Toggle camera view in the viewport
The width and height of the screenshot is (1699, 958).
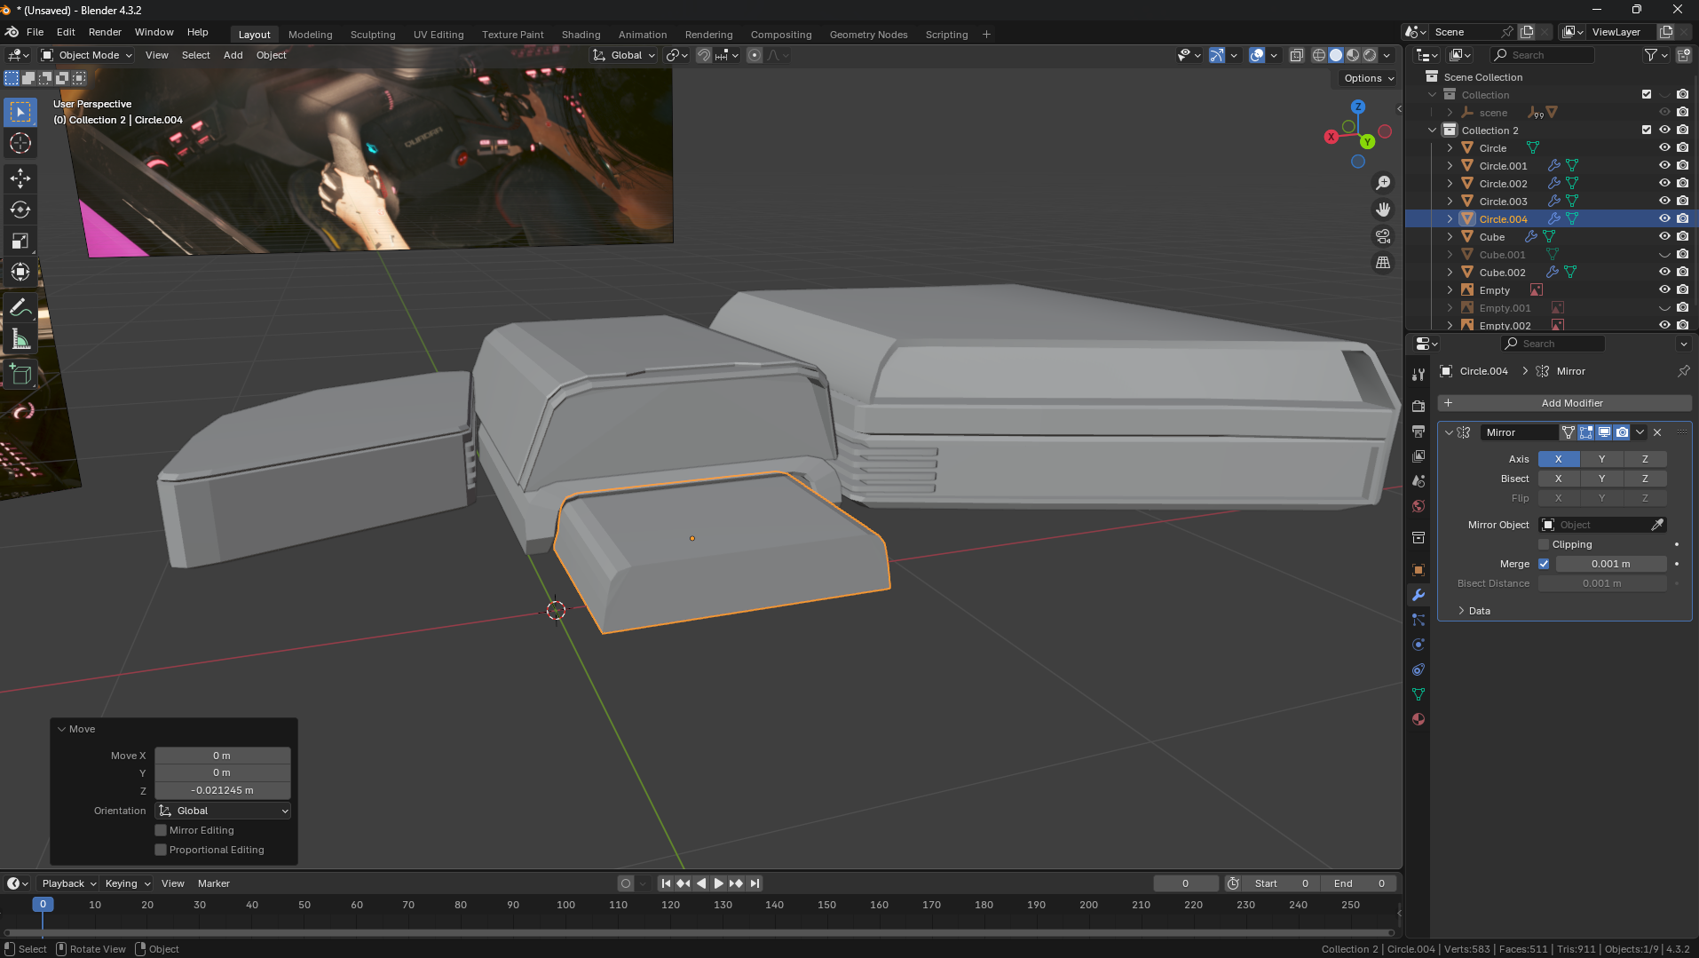click(x=1383, y=236)
